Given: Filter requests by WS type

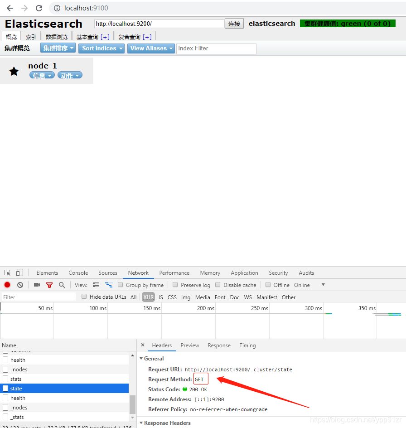Looking at the screenshot, I should tap(248, 297).
